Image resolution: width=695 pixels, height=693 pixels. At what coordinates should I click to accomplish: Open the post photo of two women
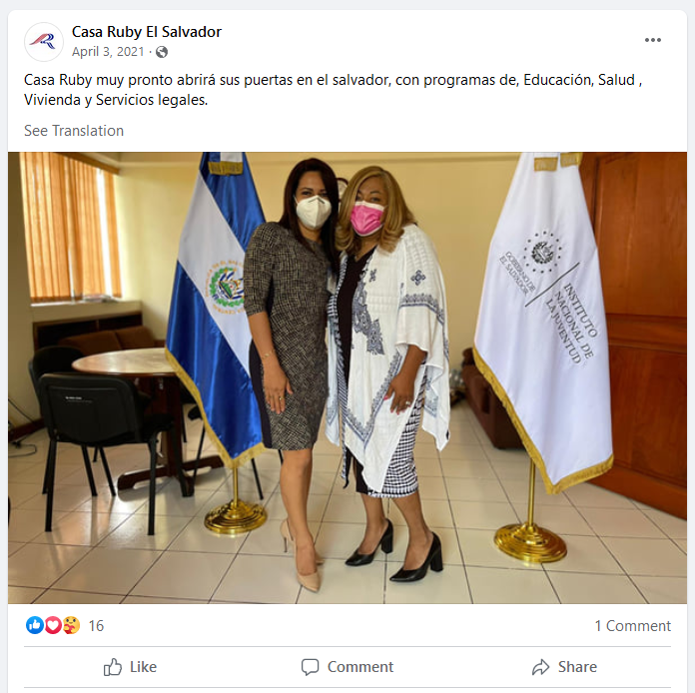click(x=347, y=377)
